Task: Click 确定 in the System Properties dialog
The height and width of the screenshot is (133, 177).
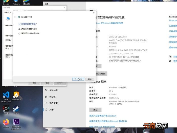Action: pos(34,83)
